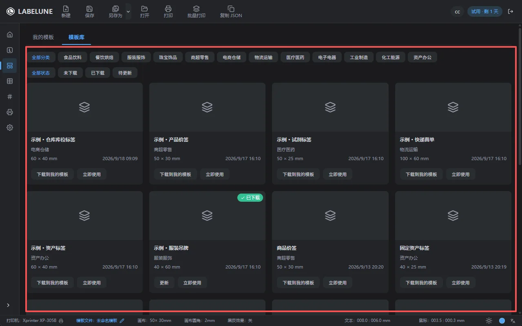
Task: Open the CC user avatar
Action: [x=458, y=11]
